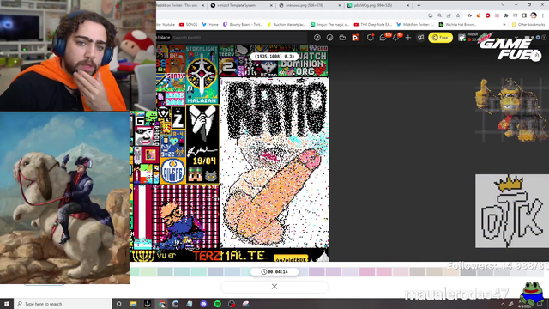The width and height of the screenshot is (549, 309).
Task: Click the orange P place icon in header
Action: (355, 38)
